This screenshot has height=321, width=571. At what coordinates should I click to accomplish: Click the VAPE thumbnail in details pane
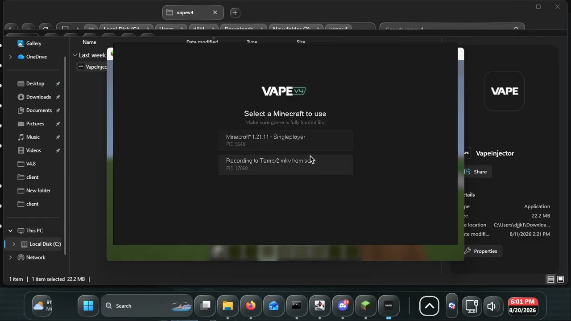point(505,91)
